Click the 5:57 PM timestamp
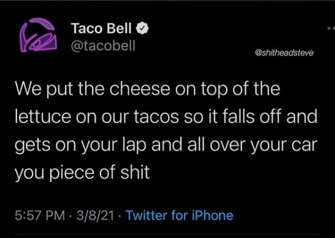 (40, 215)
